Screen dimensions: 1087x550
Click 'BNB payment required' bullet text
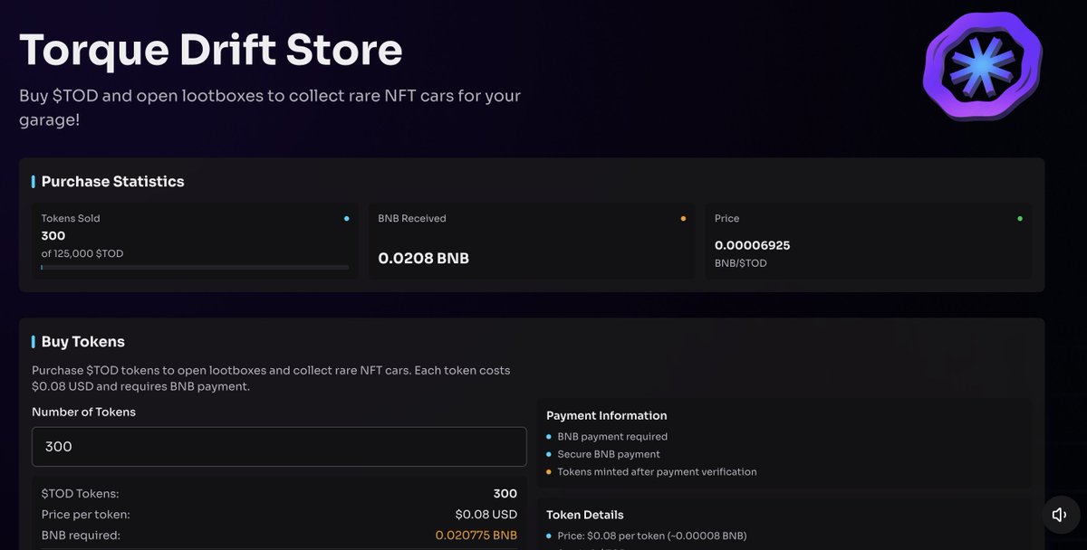(x=612, y=437)
